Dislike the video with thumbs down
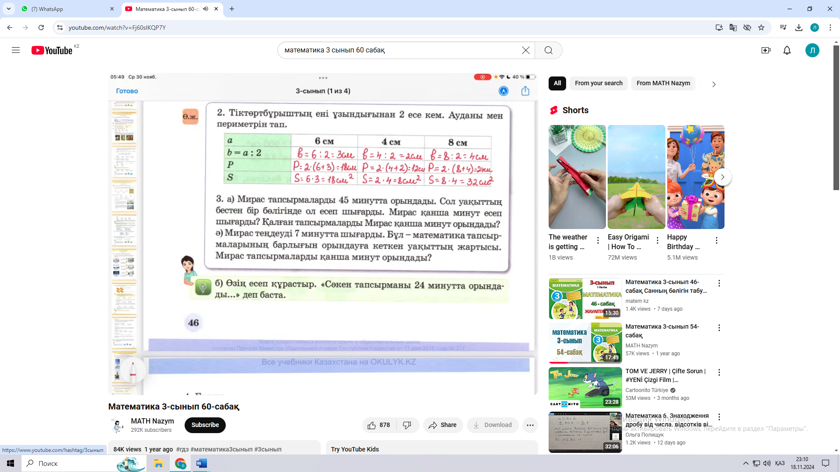 click(407, 425)
